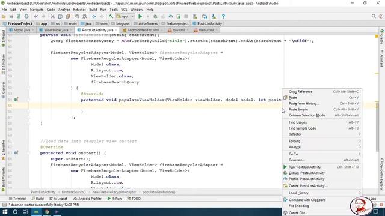The width and height of the screenshot is (385, 216).
Task: Open the Build tool window
Action: tap(37, 199)
